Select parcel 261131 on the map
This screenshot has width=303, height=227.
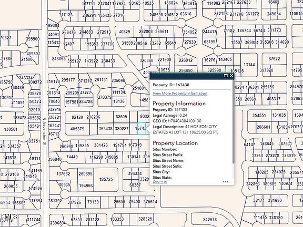click(x=101, y=79)
